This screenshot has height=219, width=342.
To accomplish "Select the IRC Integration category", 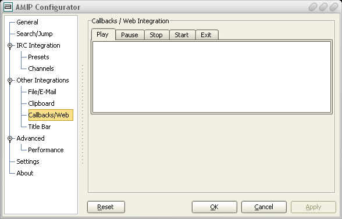I will [38, 45].
